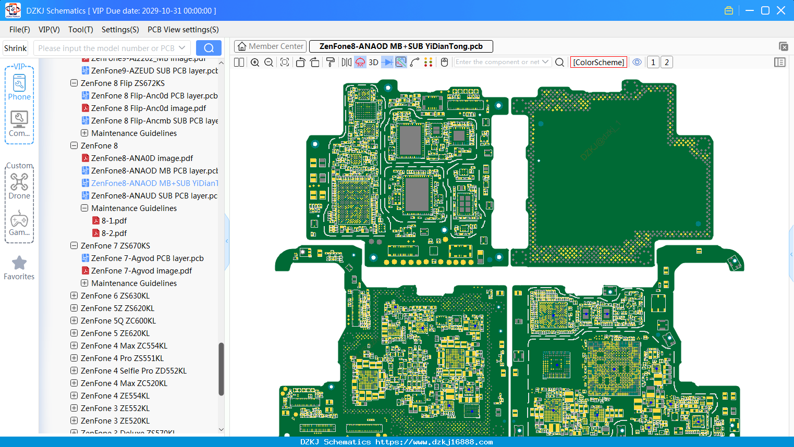Click the DZKJ app logo
794x447 pixels.
point(13,10)
